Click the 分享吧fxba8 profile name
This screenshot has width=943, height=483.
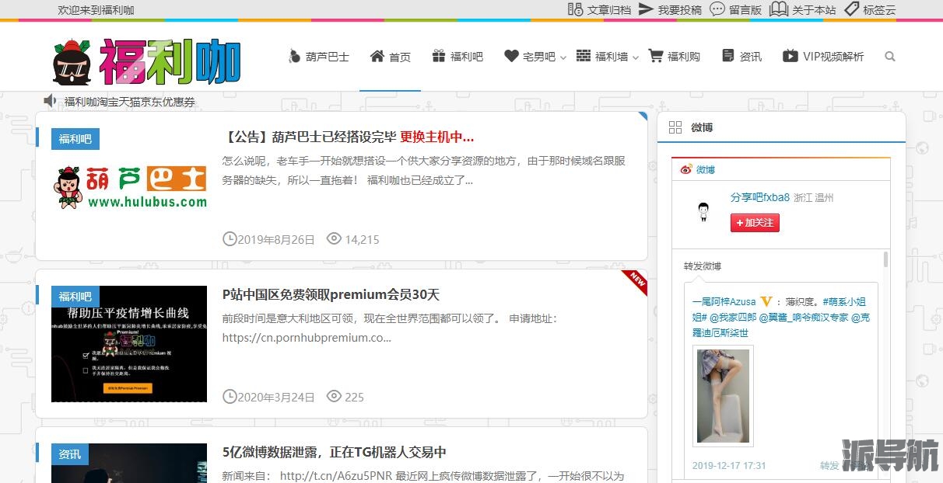pos(760,197)
